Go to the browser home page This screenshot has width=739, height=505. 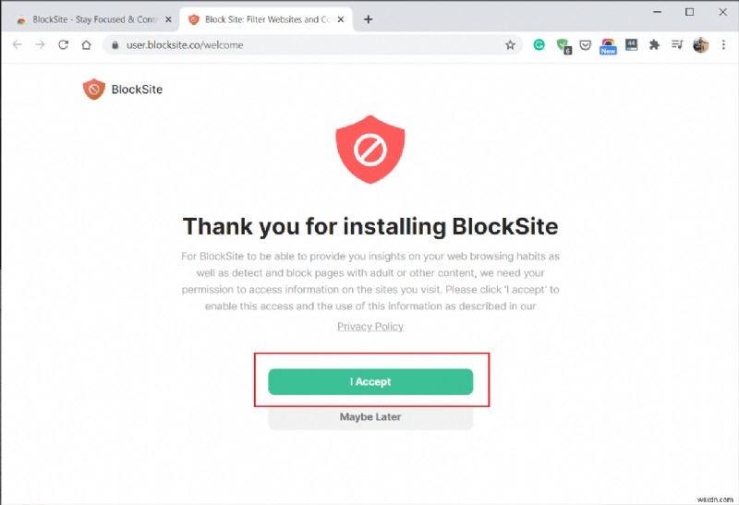pyautogui.click(x=88, y=44)
